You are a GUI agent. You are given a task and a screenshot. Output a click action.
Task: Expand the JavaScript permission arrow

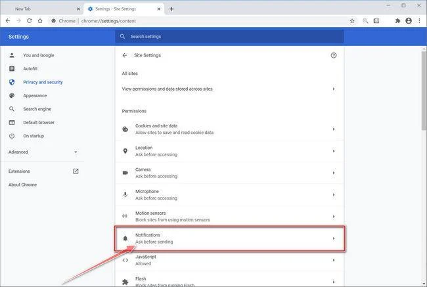point(334,260)
